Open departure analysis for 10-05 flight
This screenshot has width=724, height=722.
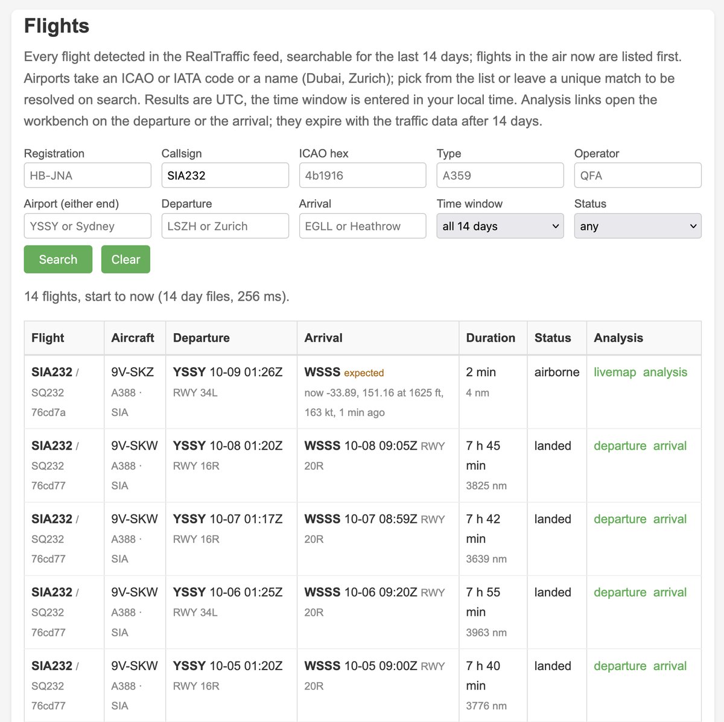point(620,666)
